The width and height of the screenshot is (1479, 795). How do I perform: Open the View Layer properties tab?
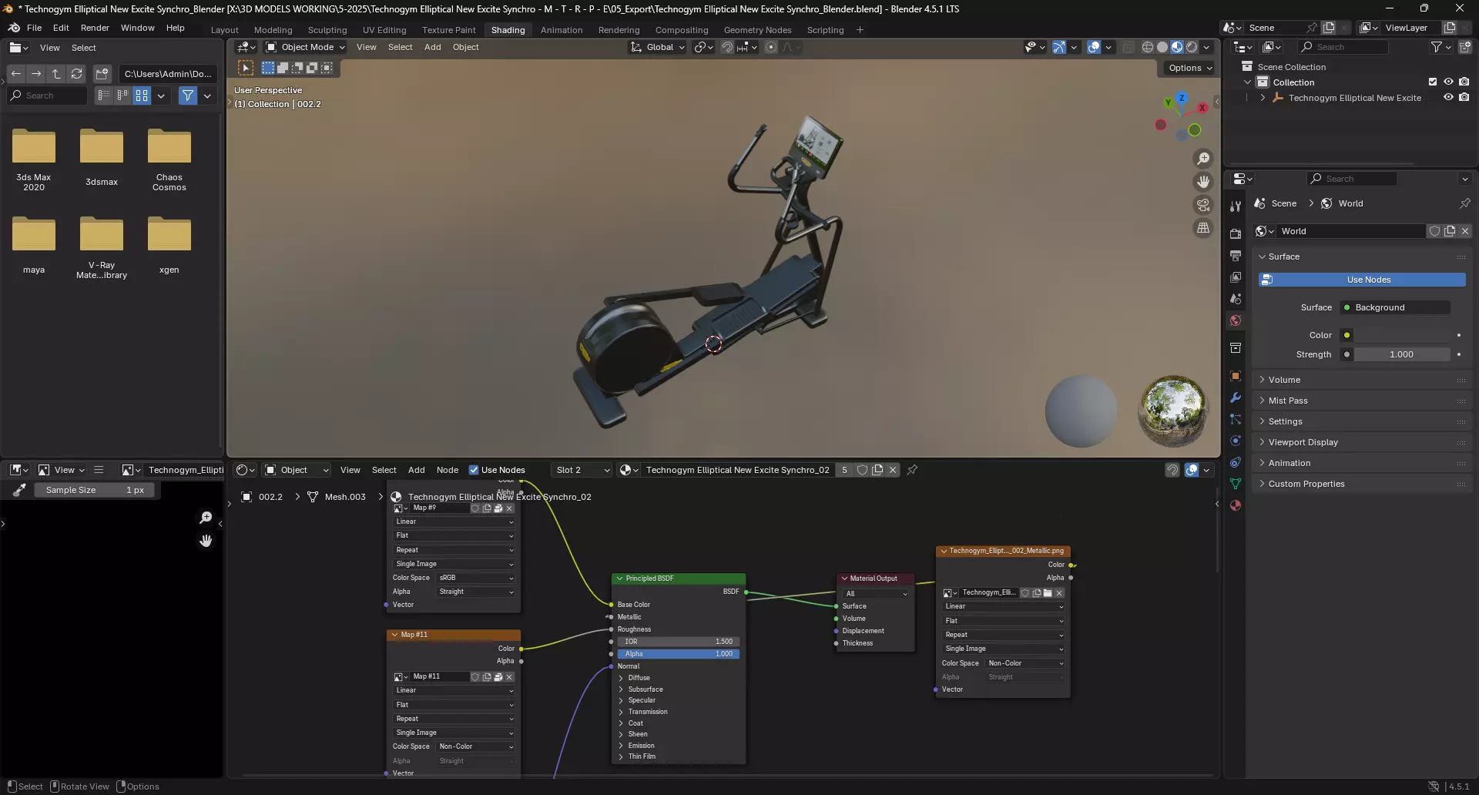1236,277
